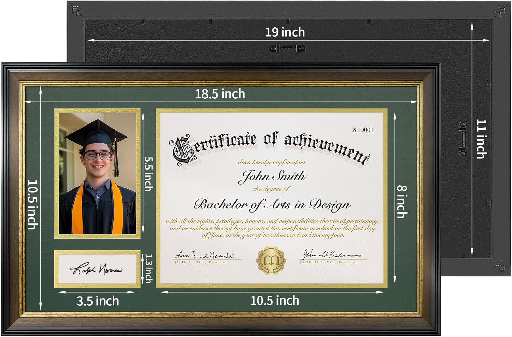Select the "№ 0001" certificate number
This screenshot has width=512, height=337.
(363, 130)
